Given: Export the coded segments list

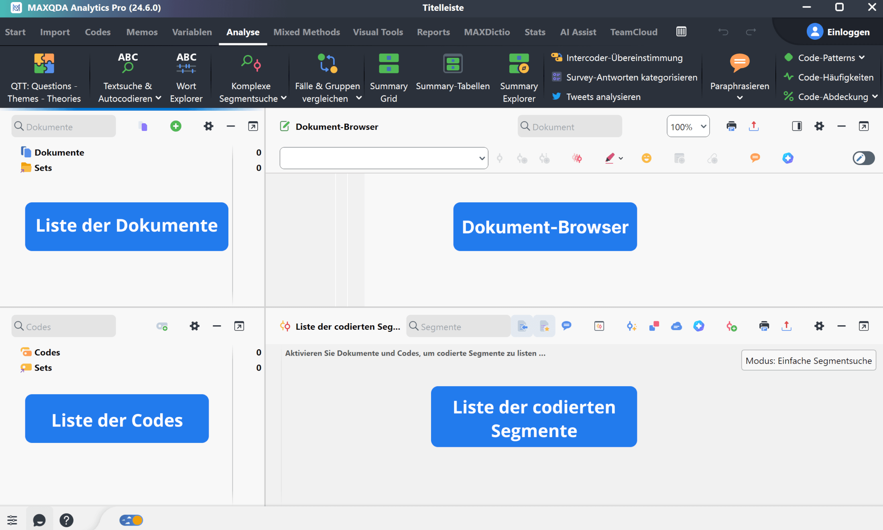Looking at the screenshot, I should (x=786, y=326).
